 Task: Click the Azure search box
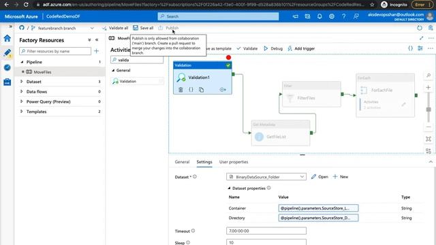[x=218, y=16]
